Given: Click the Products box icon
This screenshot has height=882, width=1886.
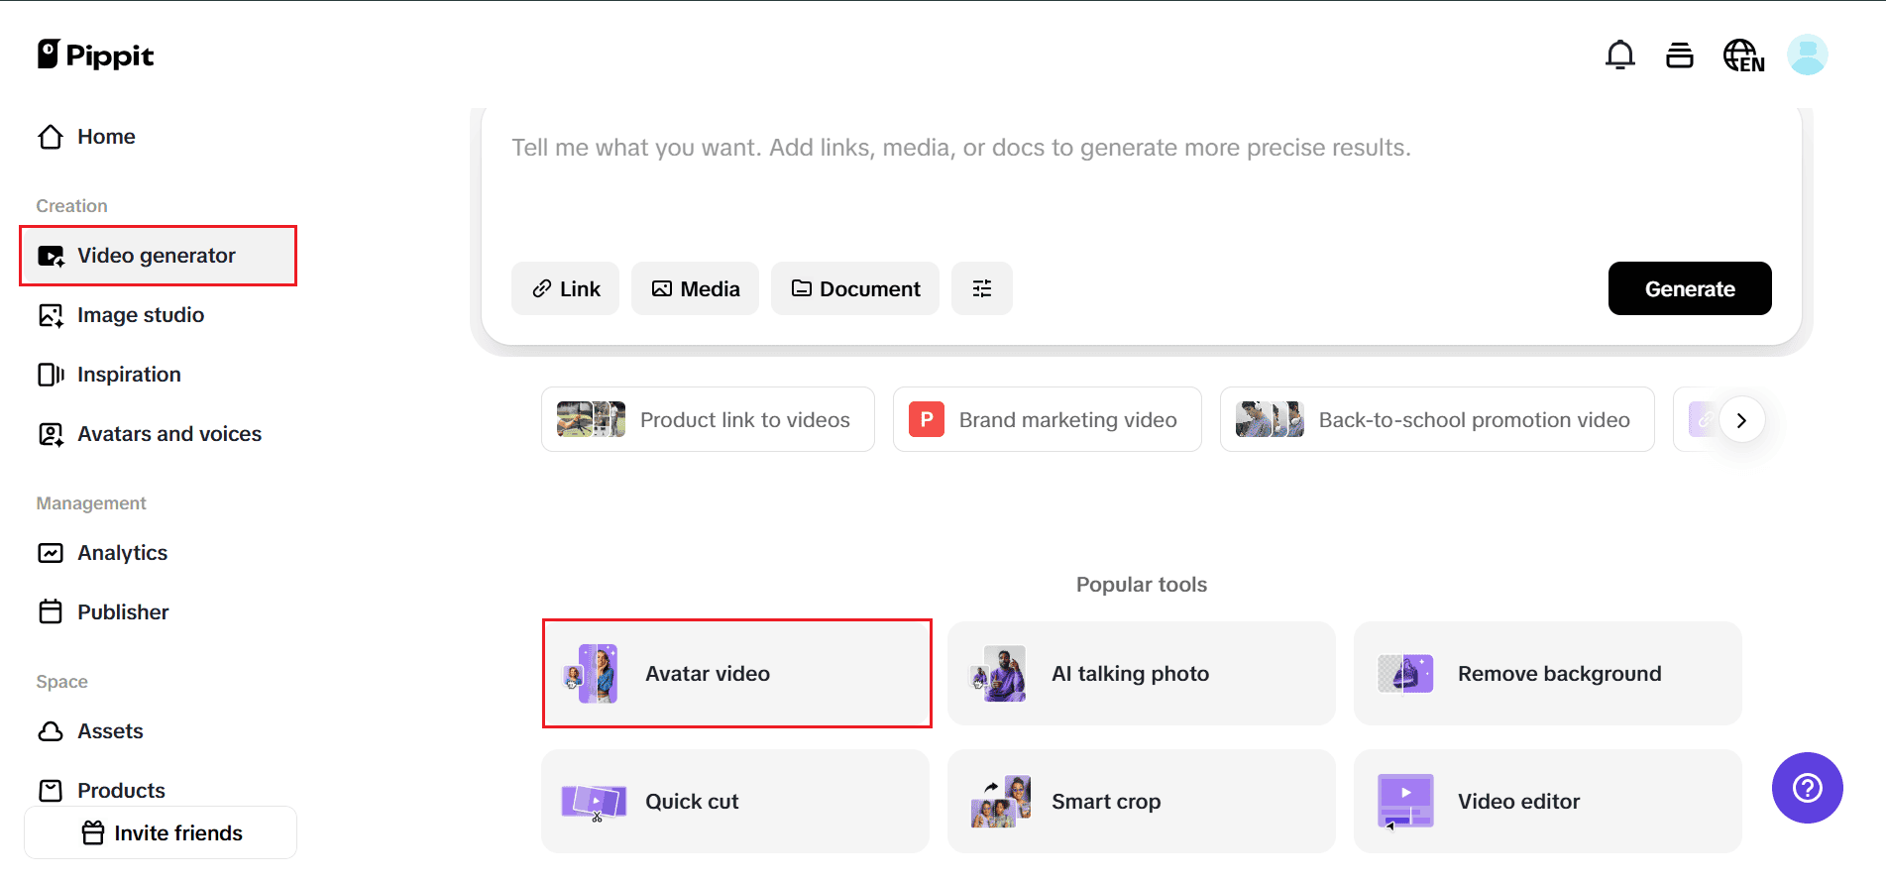Looking at the screenshot, I should tap(51, 791).
